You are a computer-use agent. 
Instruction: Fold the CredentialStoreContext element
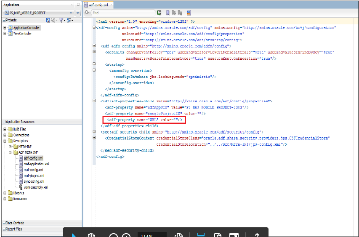tap(94, 138)
